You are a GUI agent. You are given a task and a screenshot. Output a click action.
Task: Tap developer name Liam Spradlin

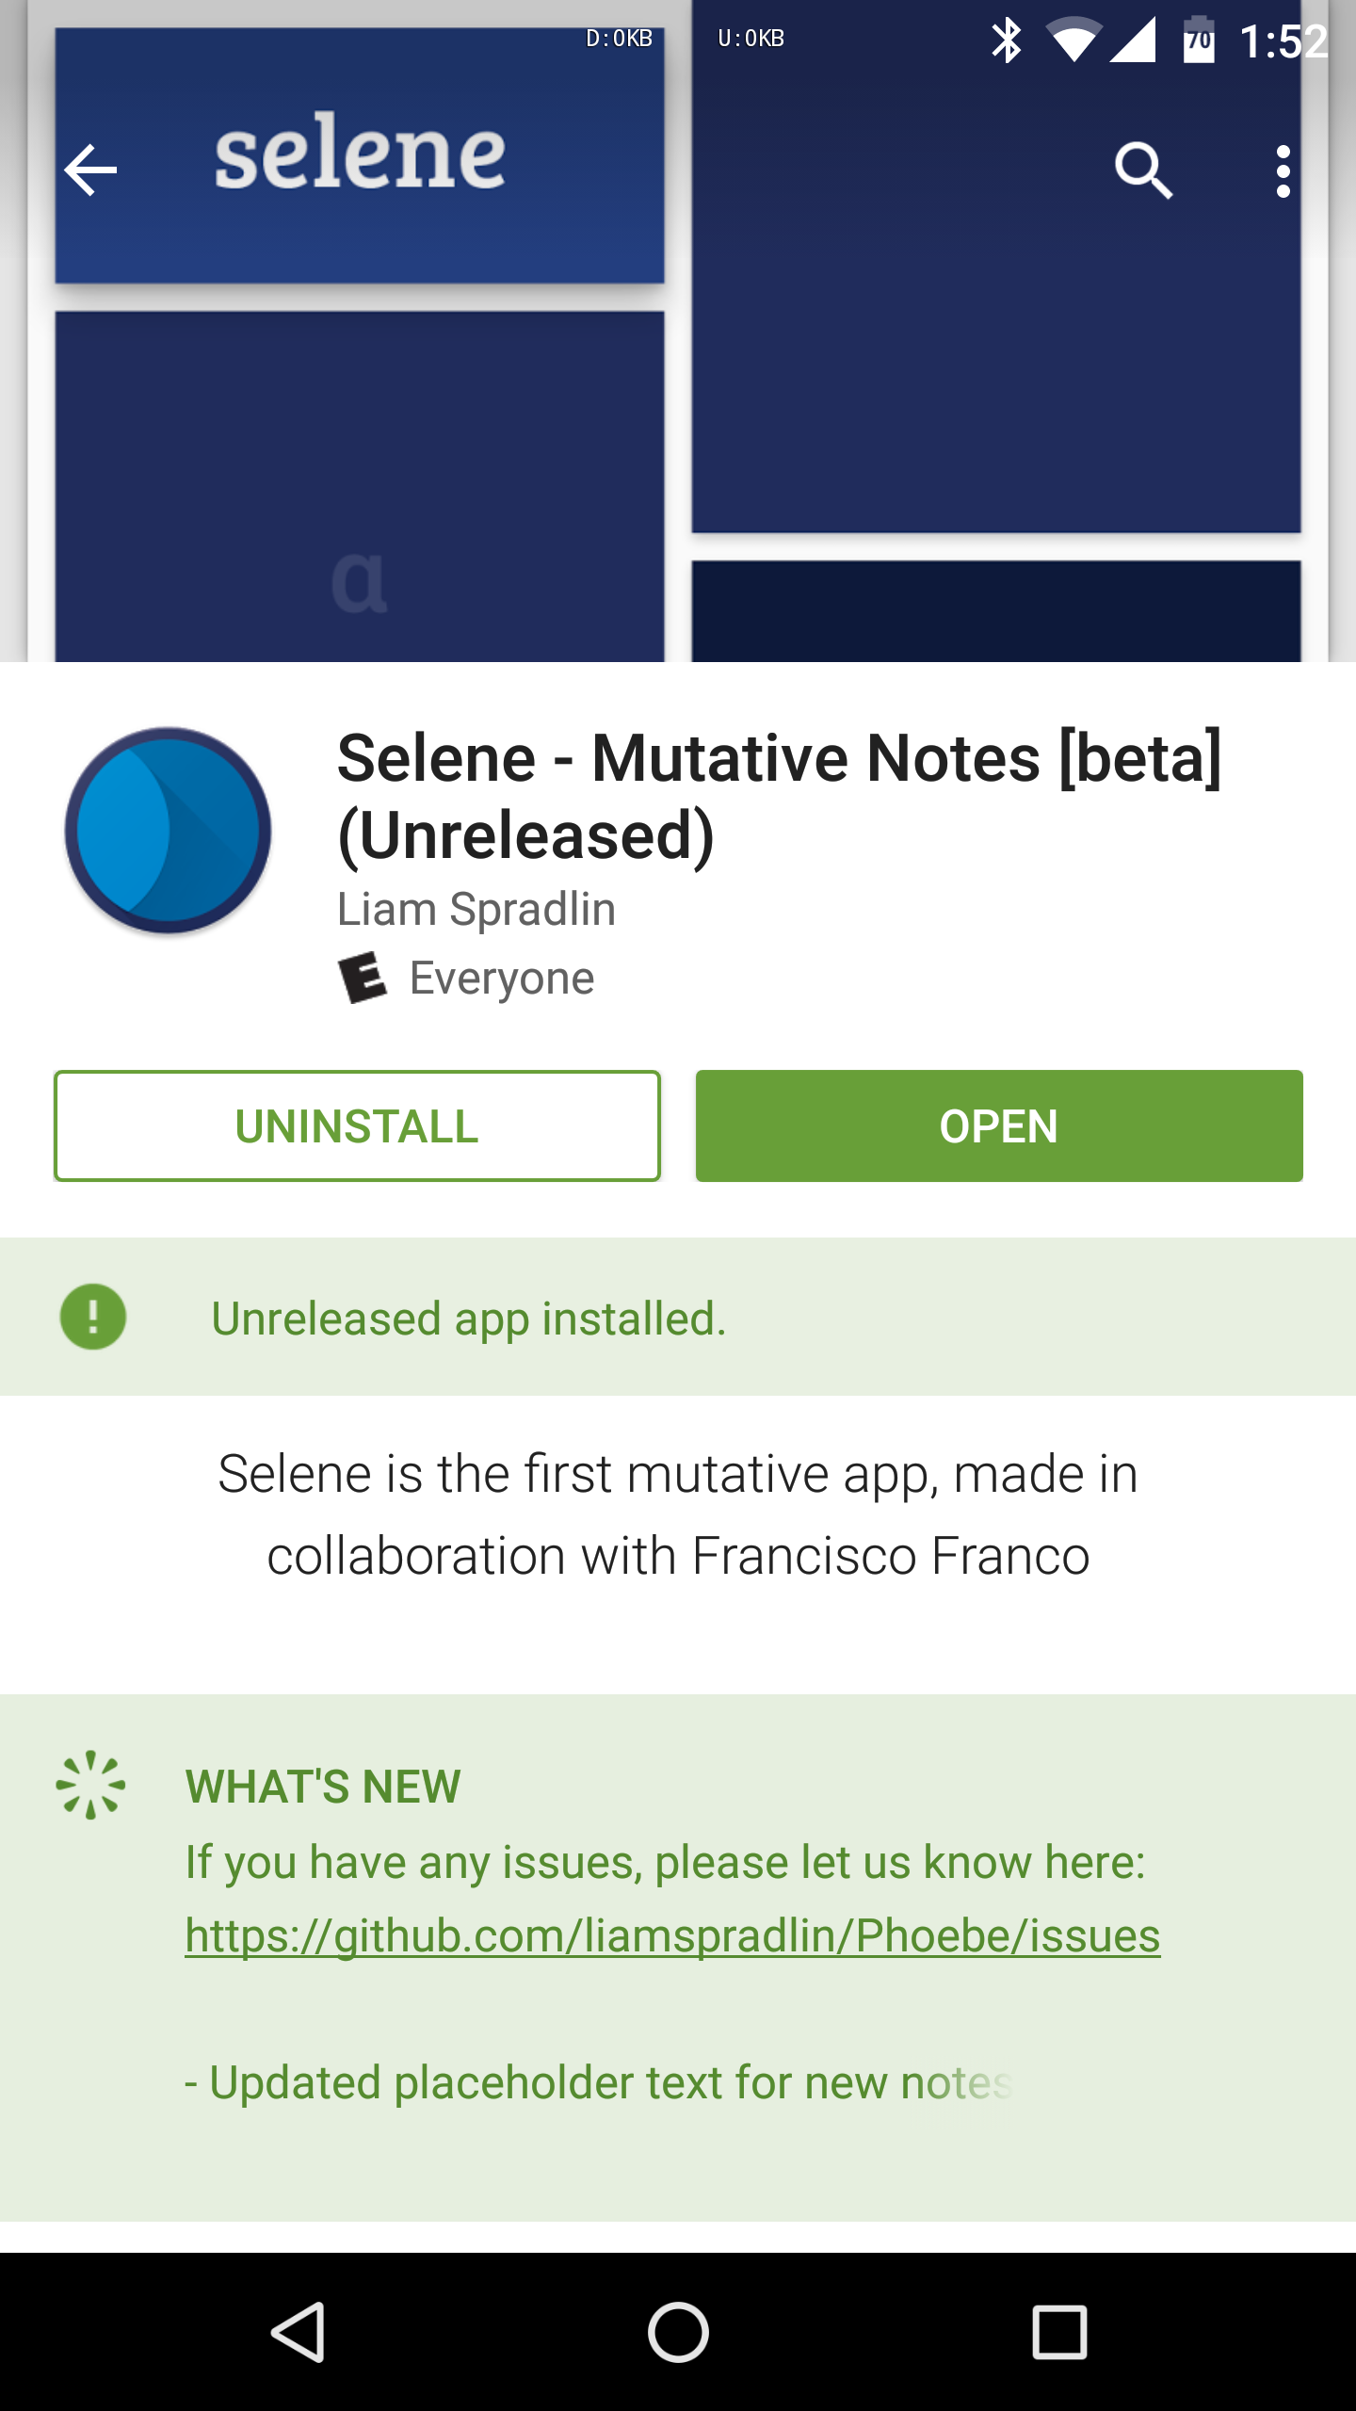(476, 910)
